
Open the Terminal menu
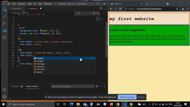tap(47, 4)
